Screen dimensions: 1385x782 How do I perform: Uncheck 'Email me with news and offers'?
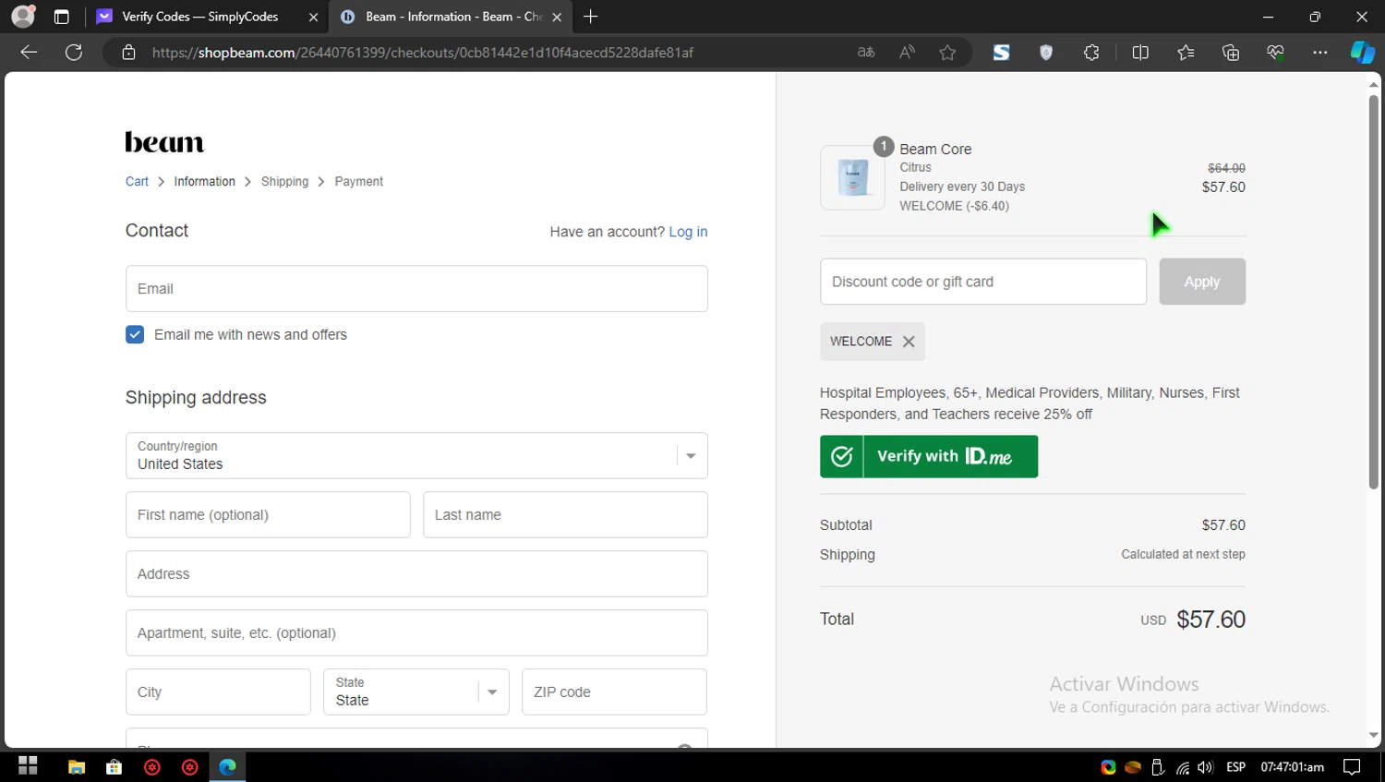point(135,334)
